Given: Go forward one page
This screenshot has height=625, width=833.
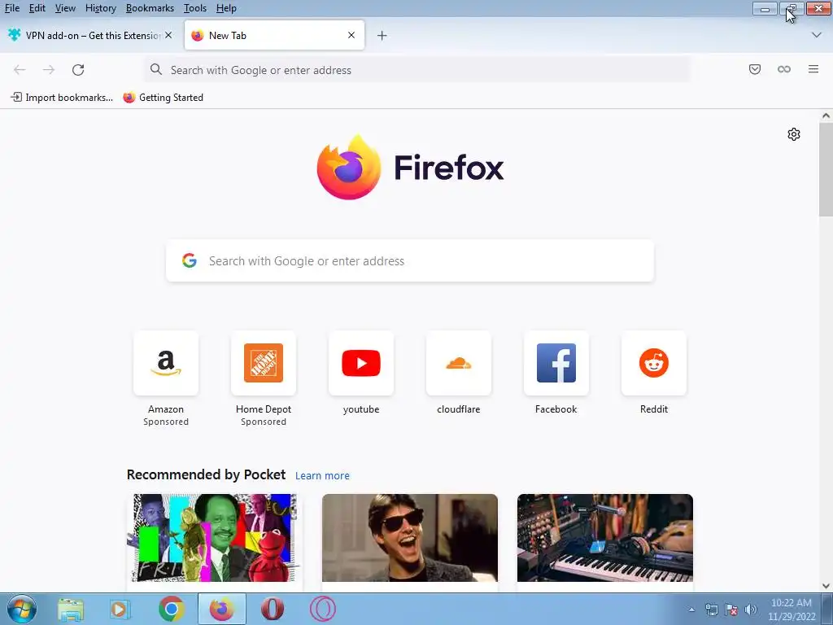Looking at the screenshot, I should [49, 70].
